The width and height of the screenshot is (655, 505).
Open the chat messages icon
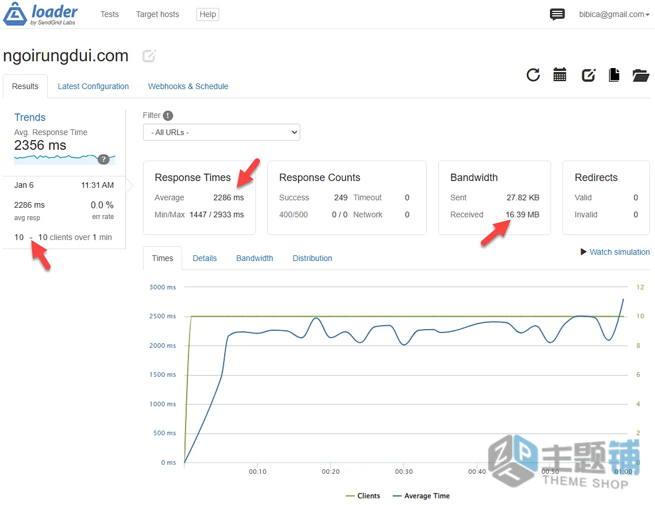[x=557, y=14]
